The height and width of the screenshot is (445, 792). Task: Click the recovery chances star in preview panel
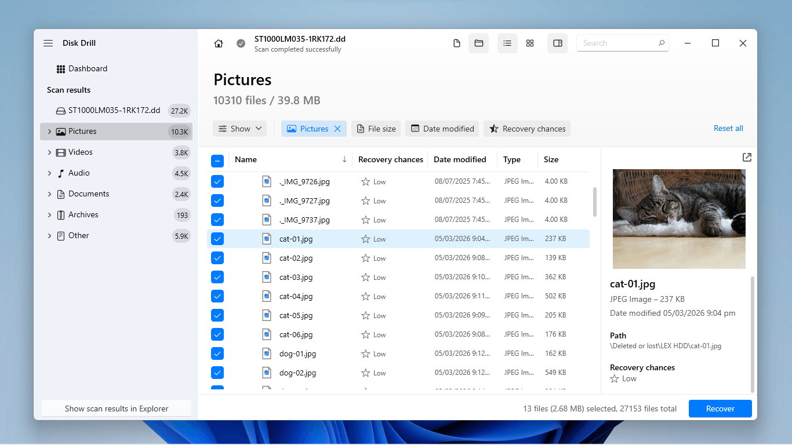[615, 378]
